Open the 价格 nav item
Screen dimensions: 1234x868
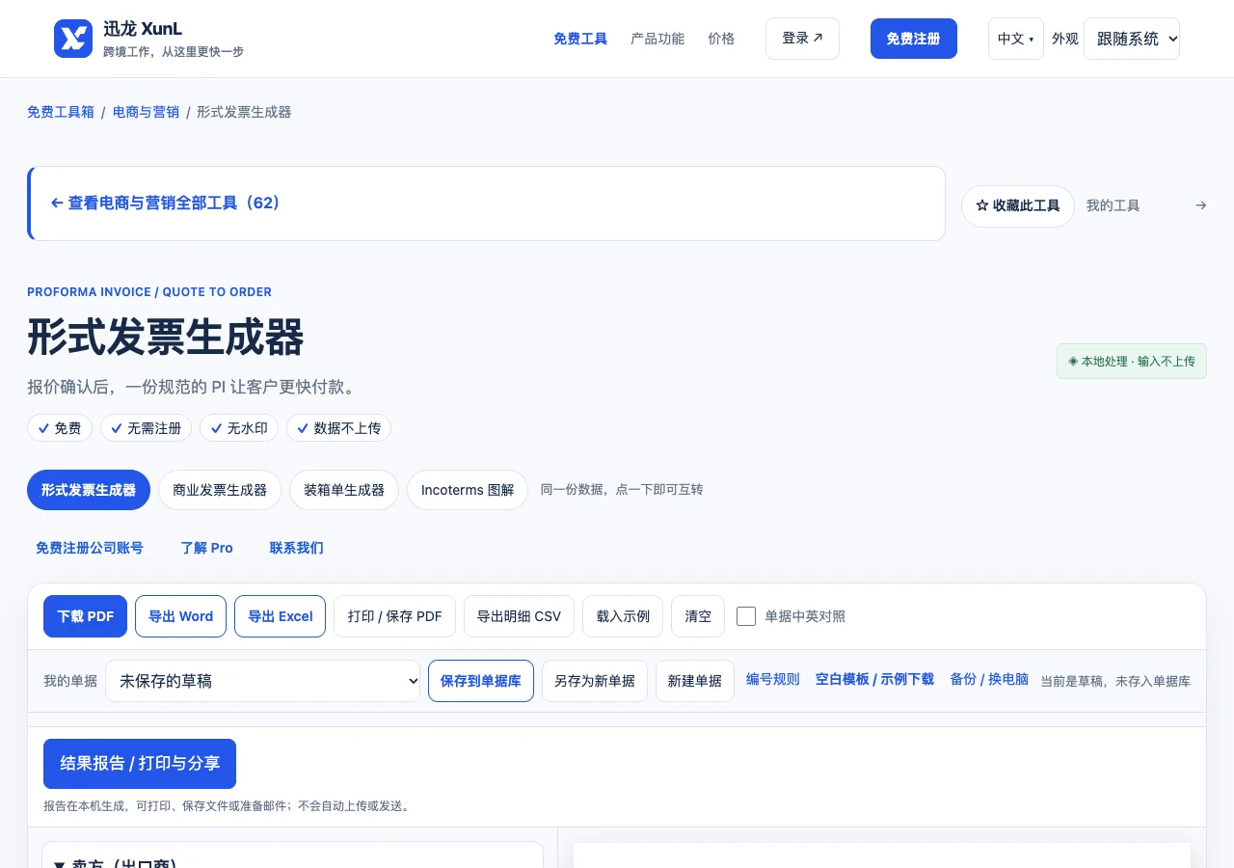pos(721,39)
